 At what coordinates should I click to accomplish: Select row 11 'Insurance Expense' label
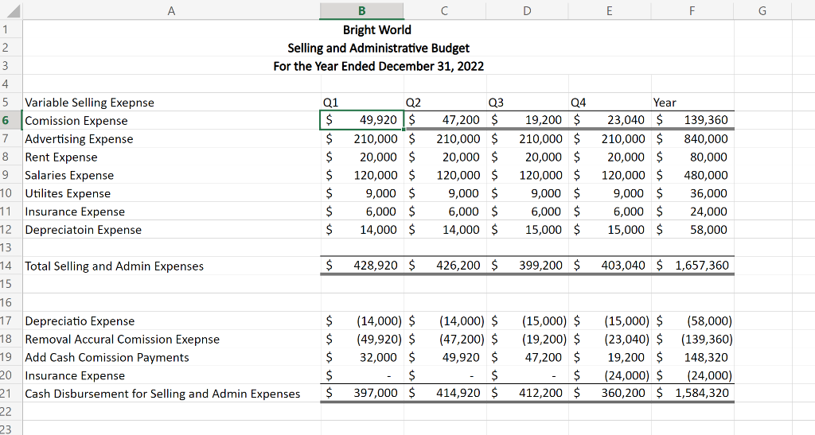(x=172, y=212)
